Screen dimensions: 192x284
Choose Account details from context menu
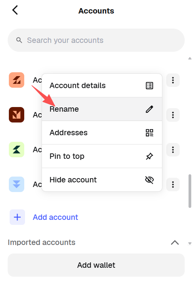[x=102, y=85]
